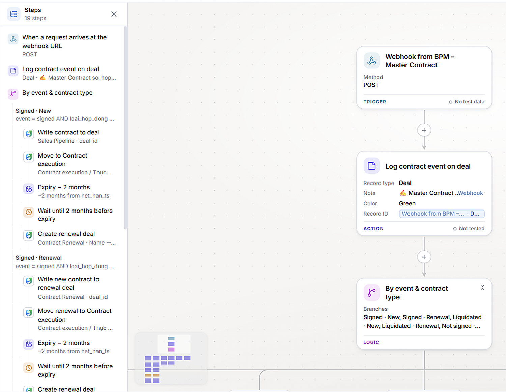Image resolution: width=506 pixels, height=392 pixels.
Task: Click webhook icon on 'Webhook from BPM' trigger card
Action: click(372, 61)
